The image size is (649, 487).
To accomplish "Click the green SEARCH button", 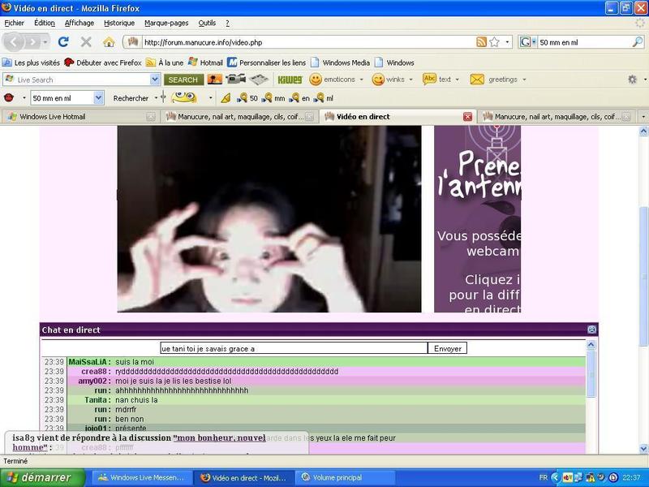I will tap(183, 80).
